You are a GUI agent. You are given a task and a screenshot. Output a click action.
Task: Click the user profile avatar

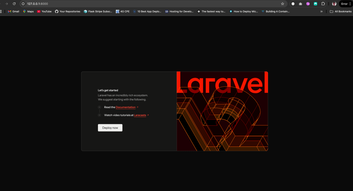click(334, 4)
